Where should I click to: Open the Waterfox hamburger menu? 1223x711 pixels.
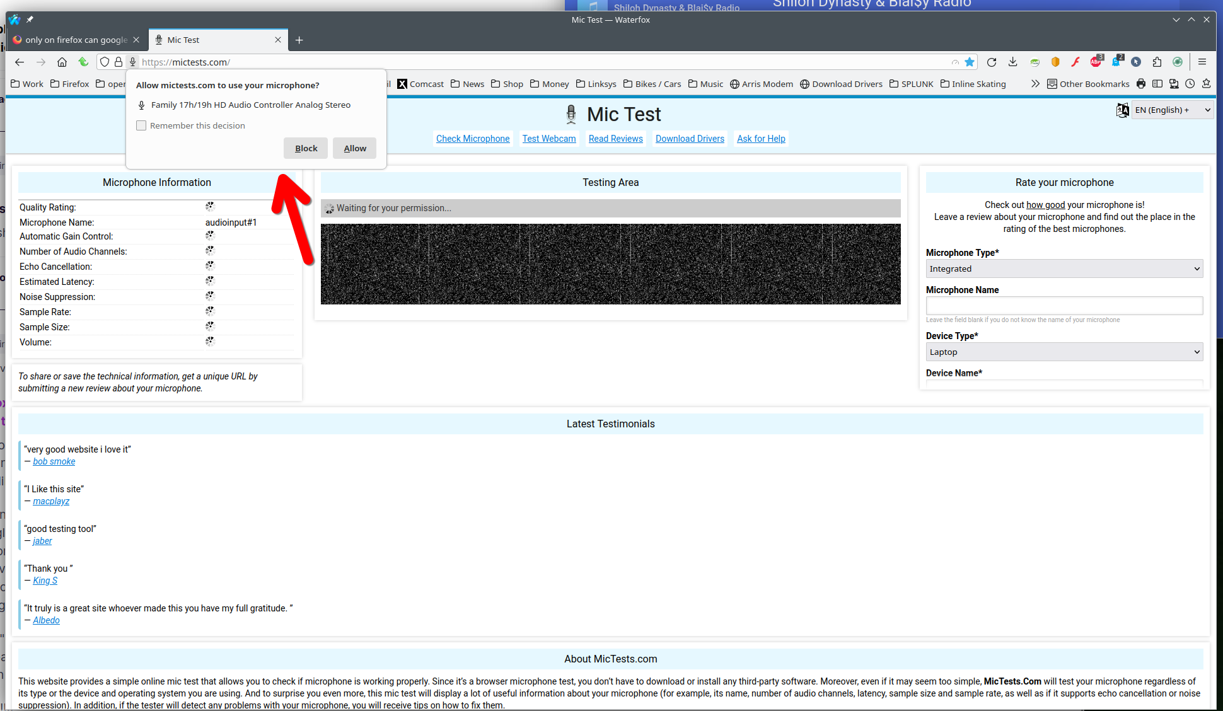point(1202,62)
